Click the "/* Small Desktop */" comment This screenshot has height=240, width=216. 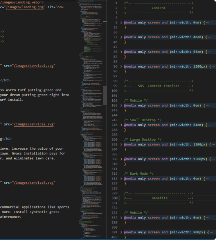point(142,120)
